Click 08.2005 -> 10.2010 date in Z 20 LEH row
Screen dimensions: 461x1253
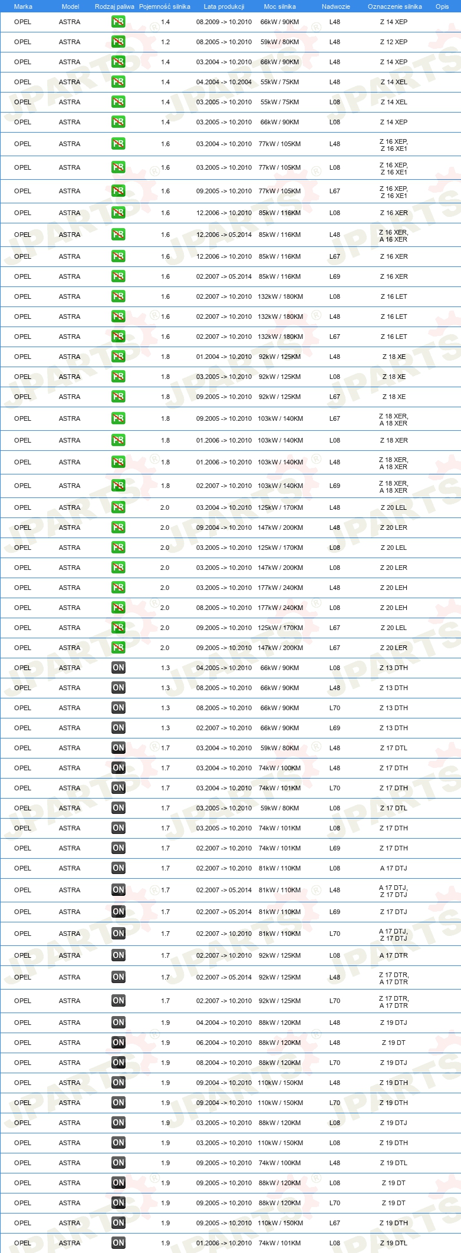(224, 608)
